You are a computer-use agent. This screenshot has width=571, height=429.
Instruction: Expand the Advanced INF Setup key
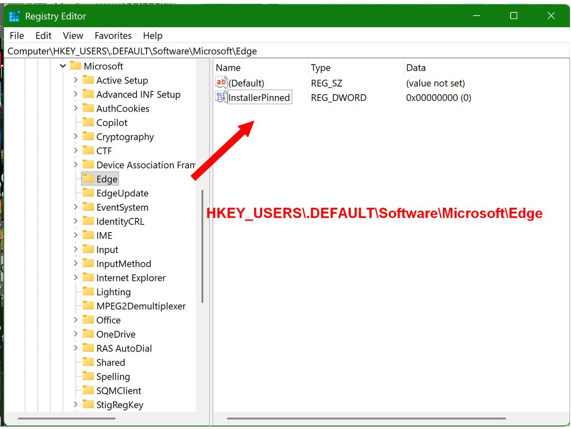(76, 94)
